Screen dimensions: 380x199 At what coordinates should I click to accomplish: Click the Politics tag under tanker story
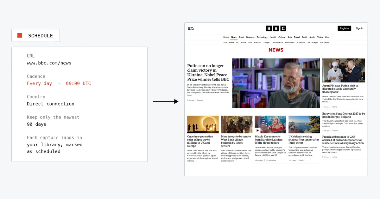pyautogui.click(x=301, y=160)
